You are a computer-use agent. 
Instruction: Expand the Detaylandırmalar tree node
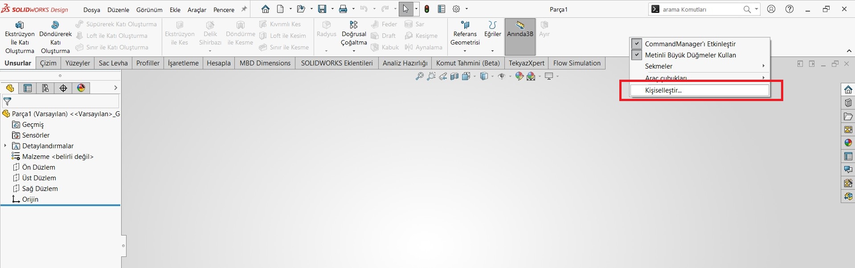point(5,146)
